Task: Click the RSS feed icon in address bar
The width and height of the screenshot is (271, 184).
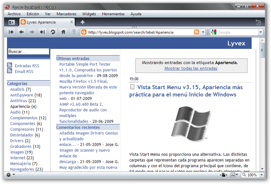Action: [197, 32]
